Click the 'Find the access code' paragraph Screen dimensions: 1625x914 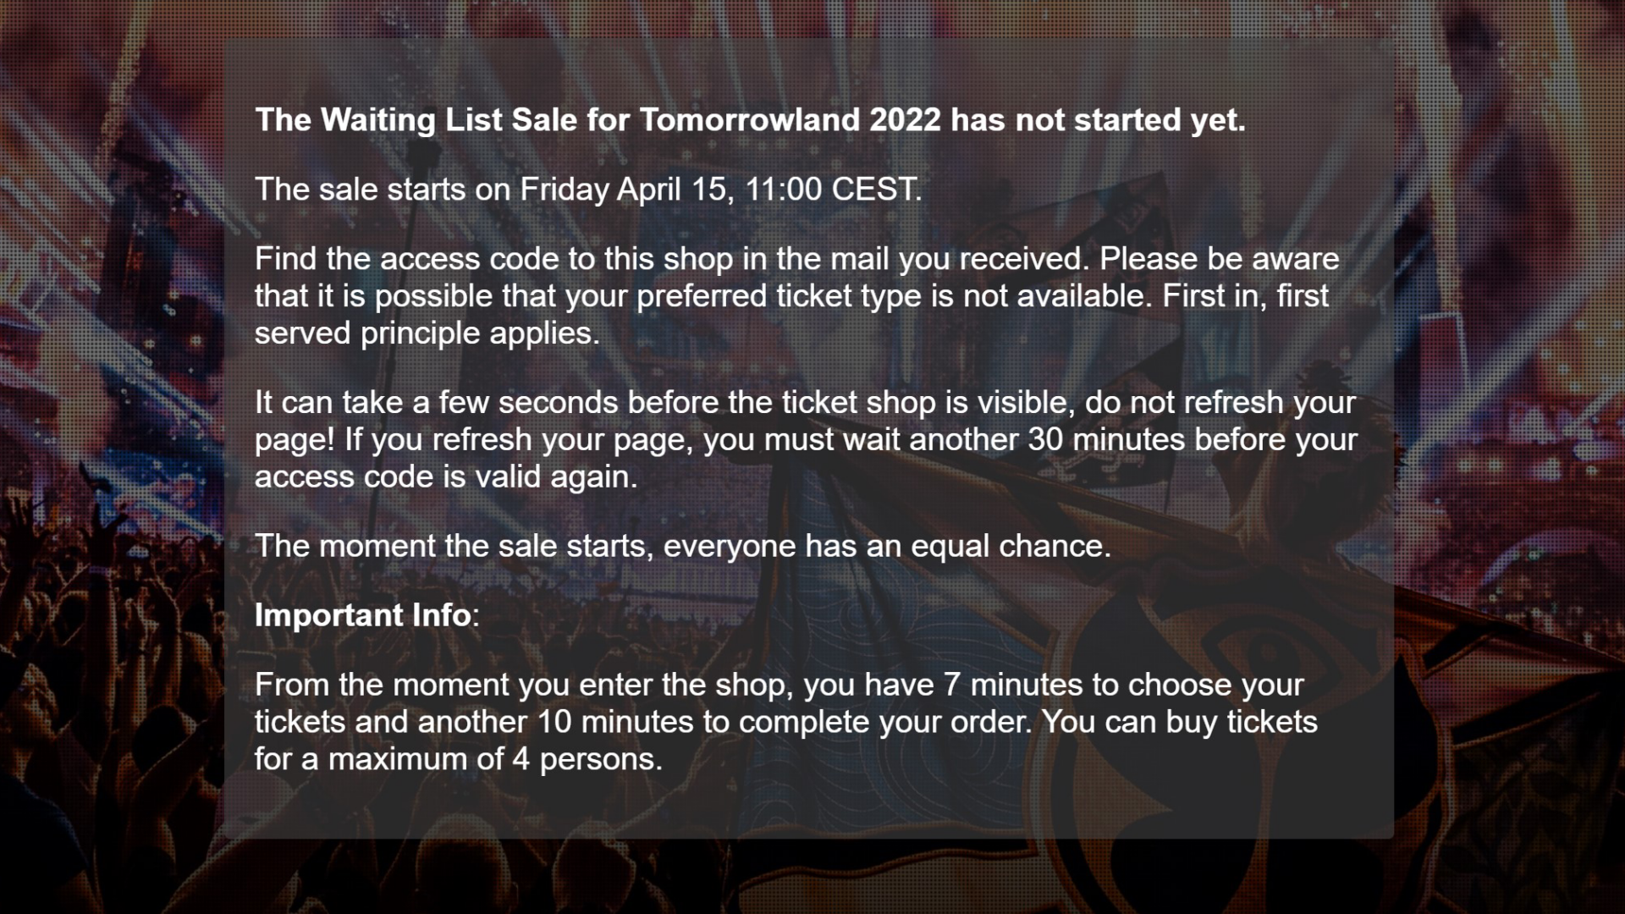click(797, 295)
